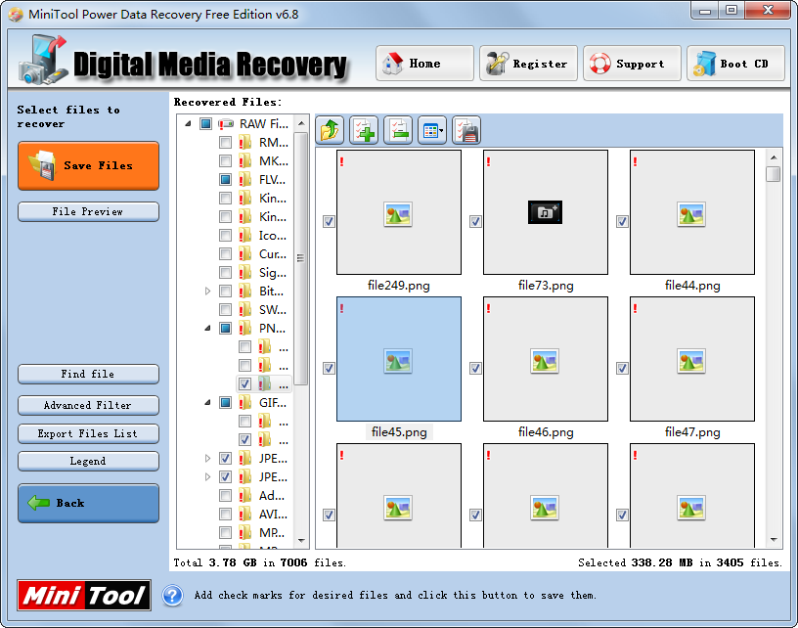Expand the Bit... tree node
This screenshot has width=798, height=628.
point(207,292)
